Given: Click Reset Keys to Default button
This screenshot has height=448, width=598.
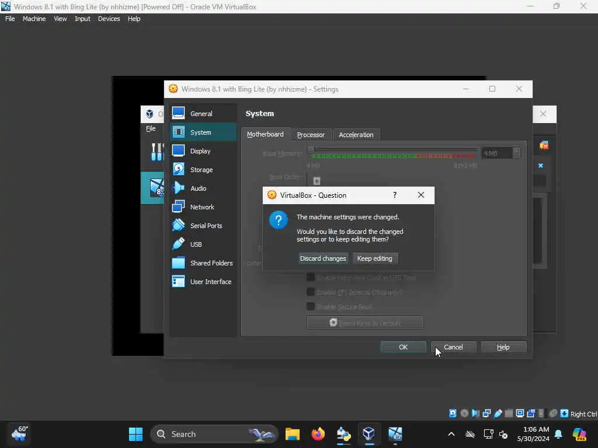Looking at the screenshot, I should coord(365,323).
